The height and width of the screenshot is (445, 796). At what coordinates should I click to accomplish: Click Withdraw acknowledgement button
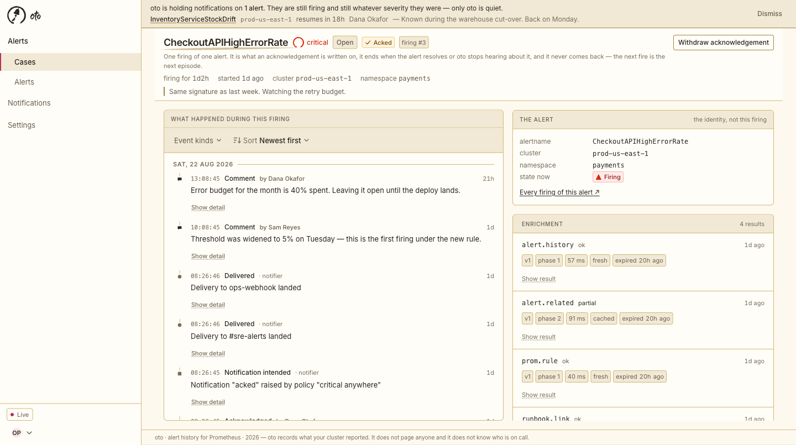723,43
